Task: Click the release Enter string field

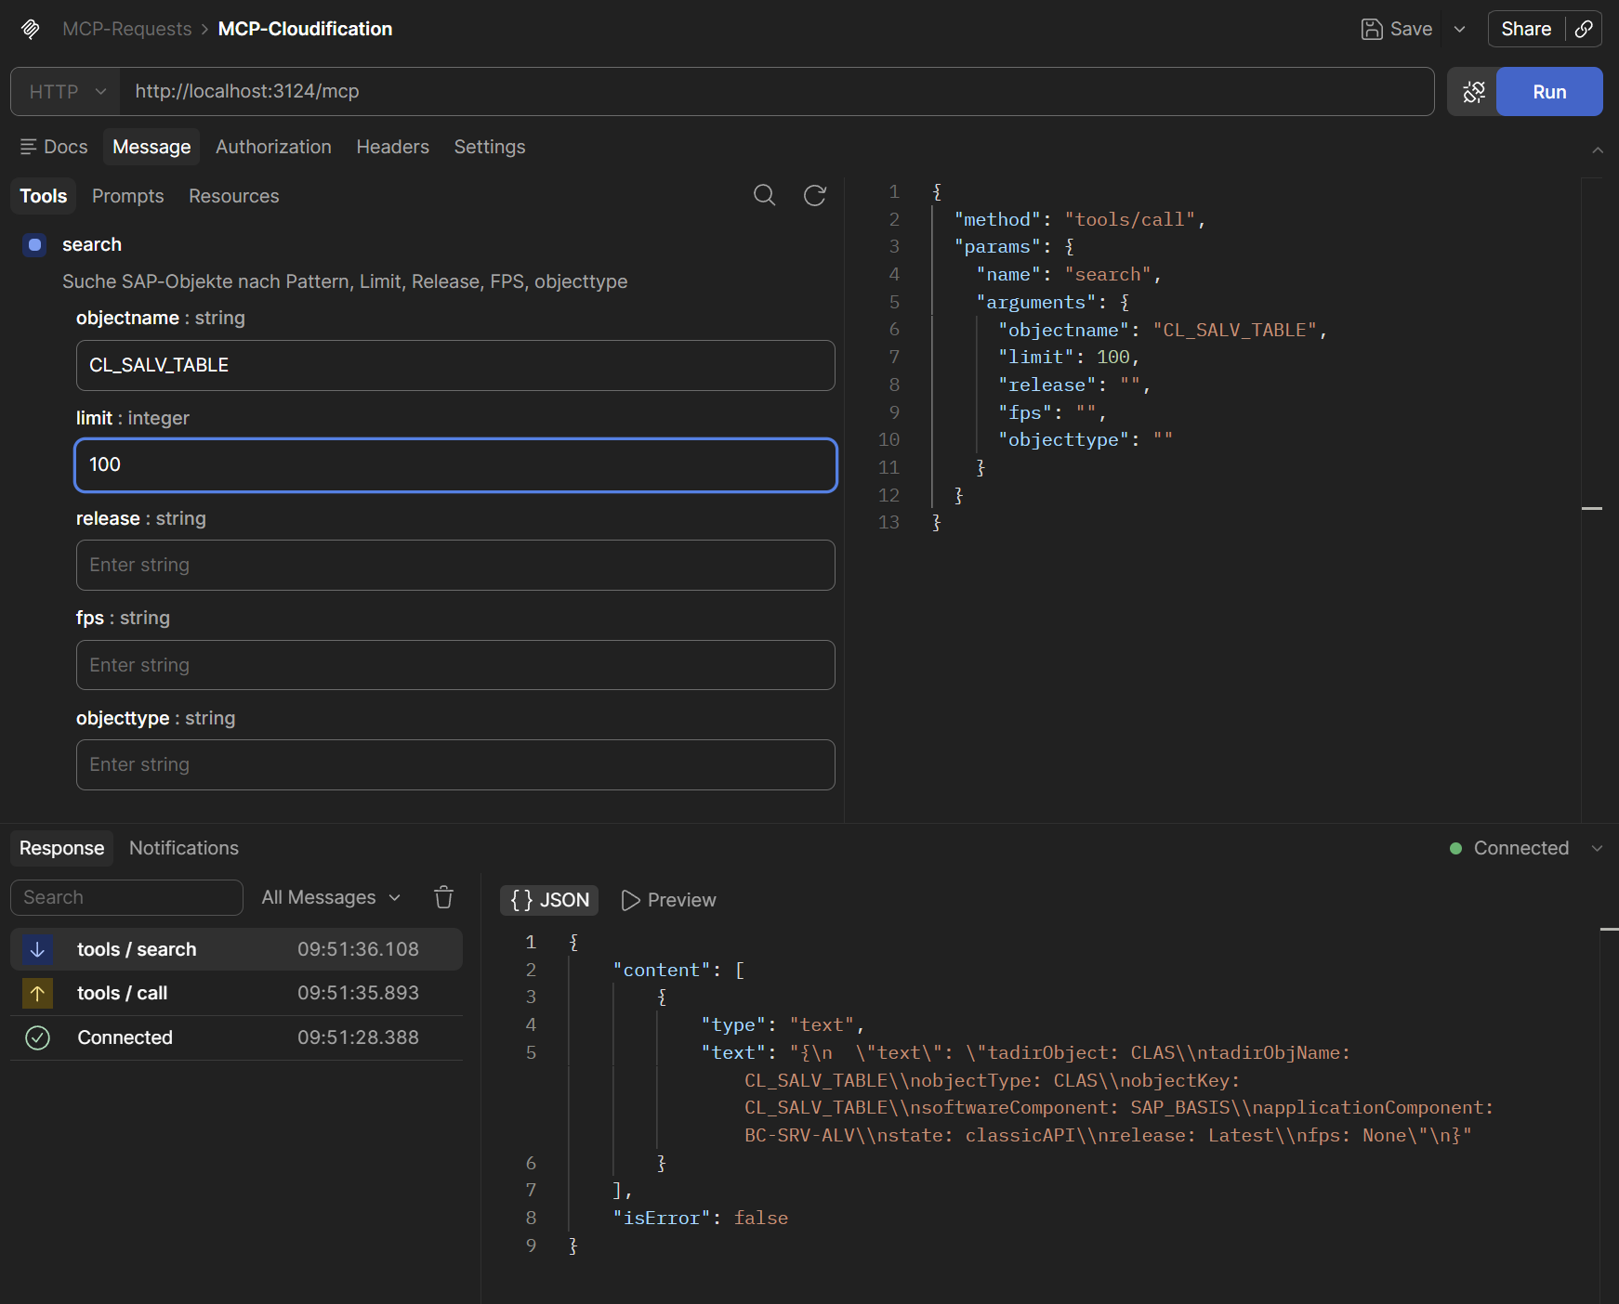Action: (455, 565)
